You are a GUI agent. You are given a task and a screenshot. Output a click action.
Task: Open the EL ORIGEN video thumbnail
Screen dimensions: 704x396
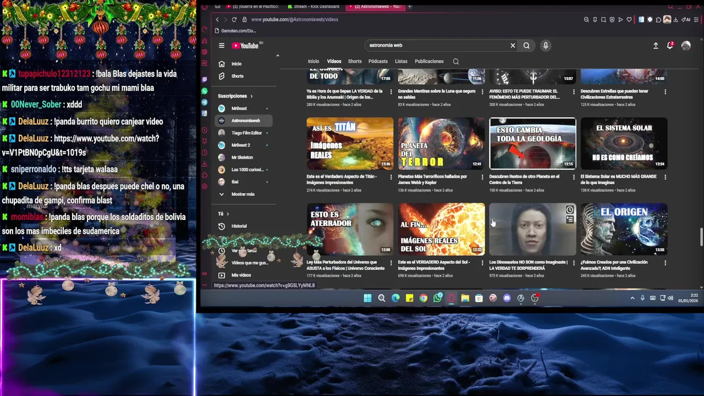coord(624,229)
